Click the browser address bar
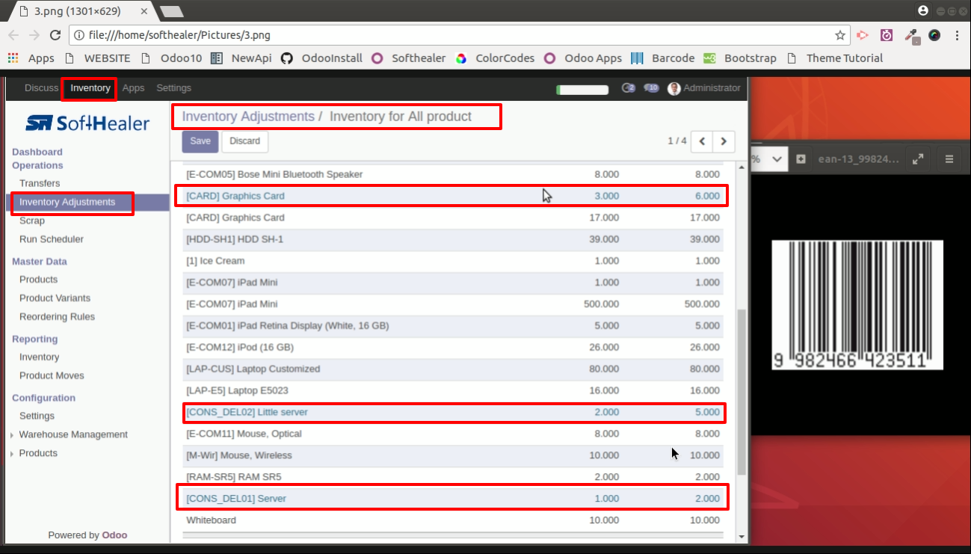This screenshot has width=971, height=554. (460, 35)
